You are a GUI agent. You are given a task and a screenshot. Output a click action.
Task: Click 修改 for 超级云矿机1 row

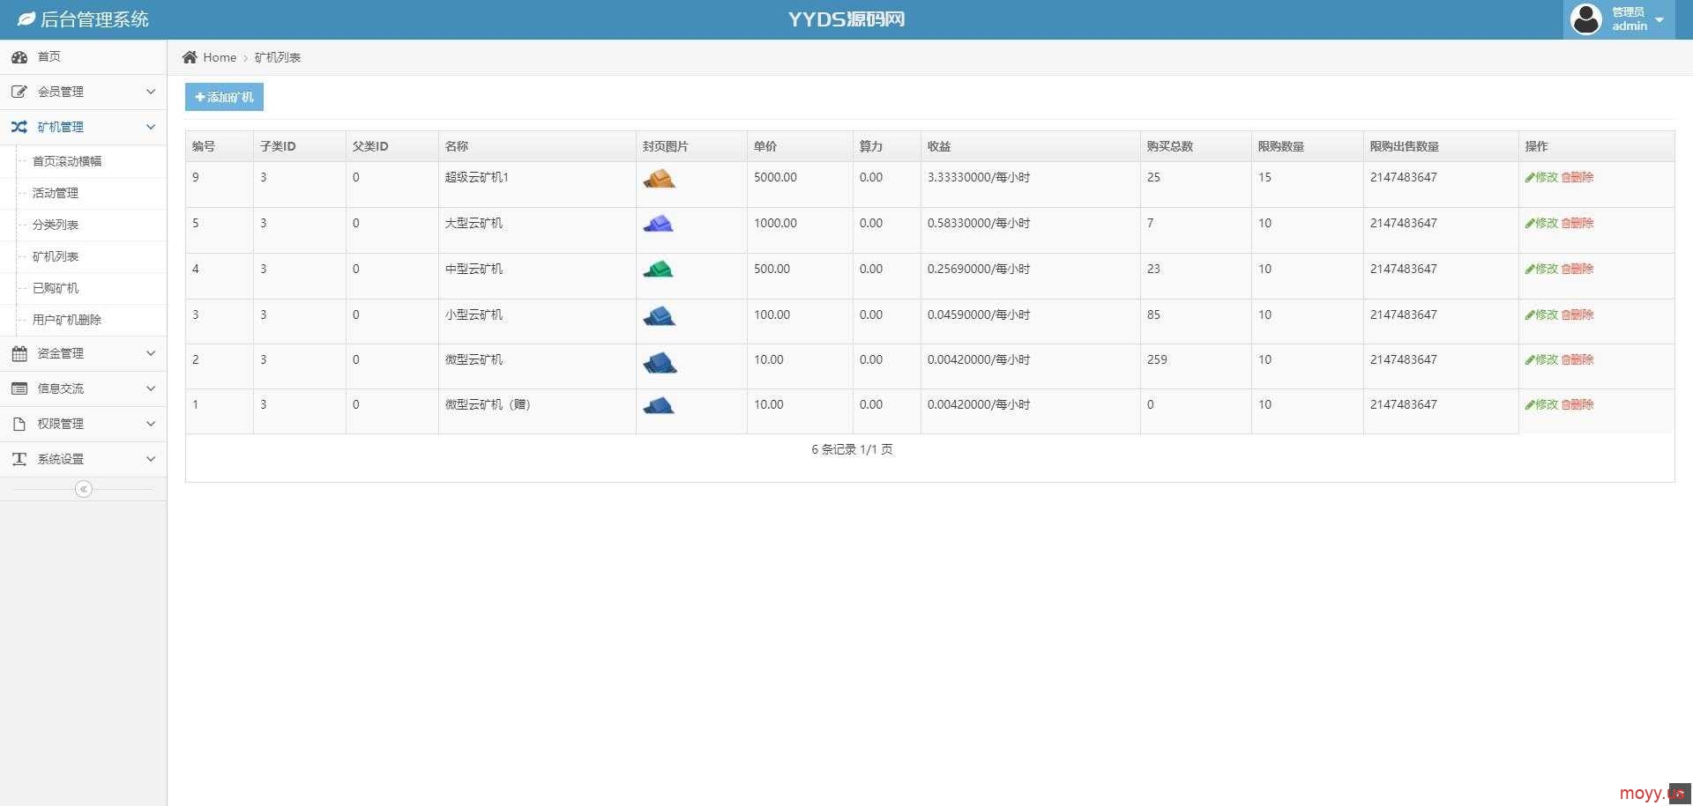coord(1541,177)
